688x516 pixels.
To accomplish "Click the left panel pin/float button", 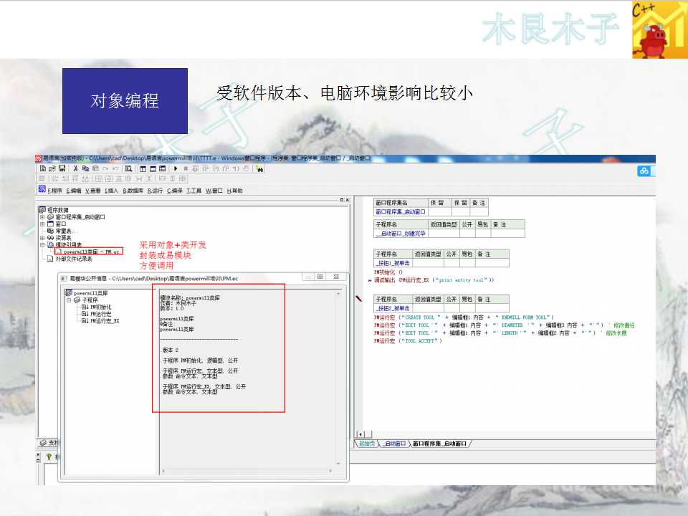I will pyautogui.click(x=342, y=200).
